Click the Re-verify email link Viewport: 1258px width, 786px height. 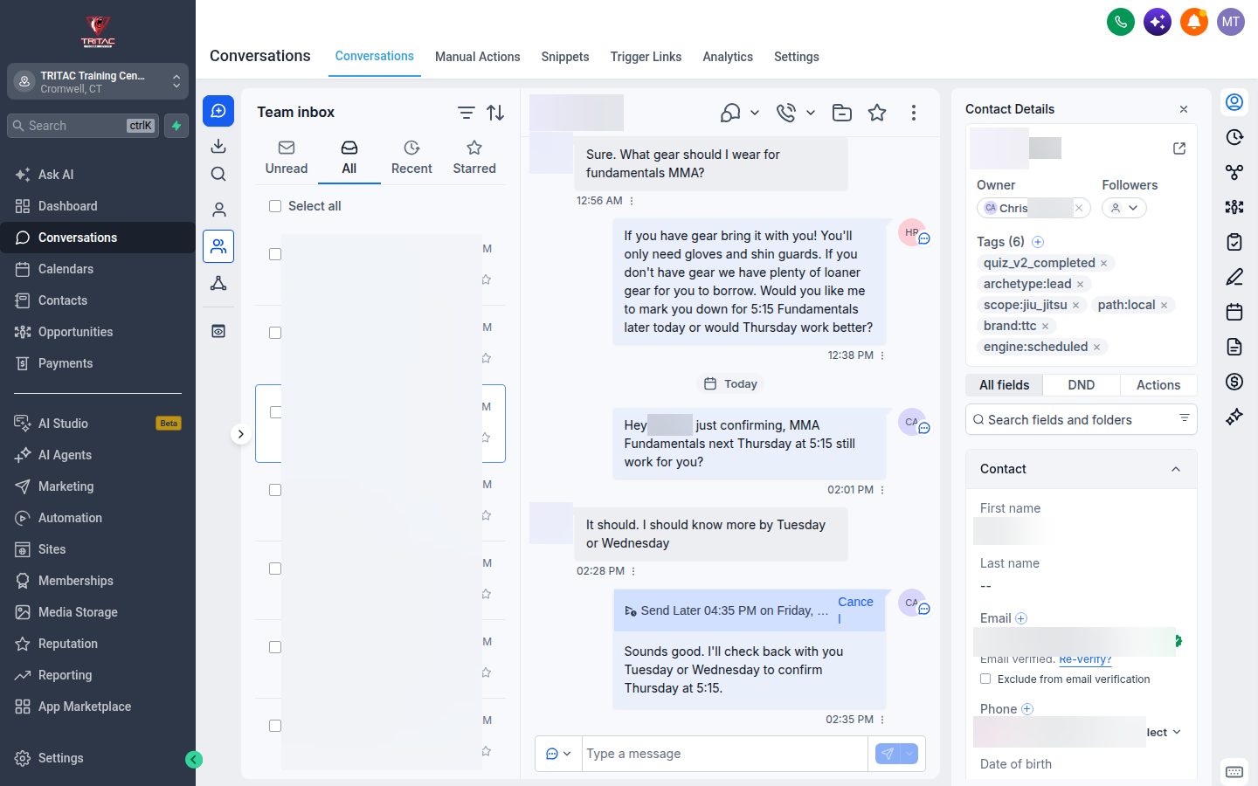pyautogui.click(x=1085, y=659)
